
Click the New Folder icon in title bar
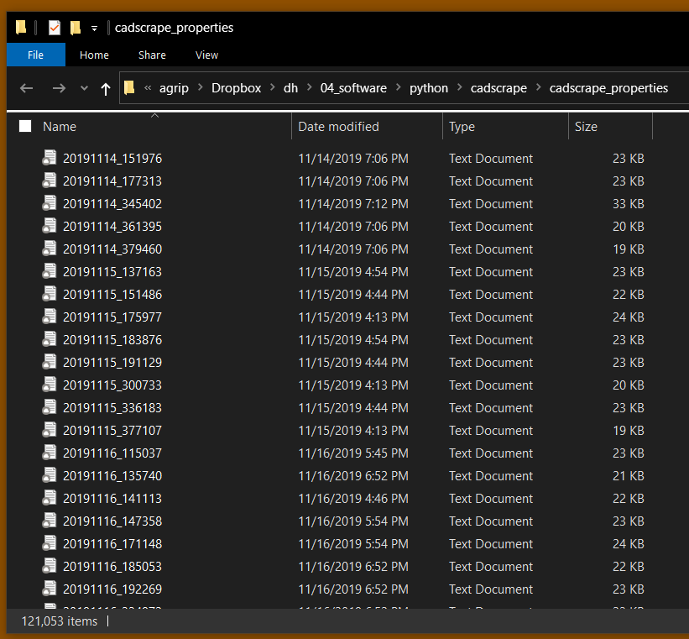click(76, 28)
